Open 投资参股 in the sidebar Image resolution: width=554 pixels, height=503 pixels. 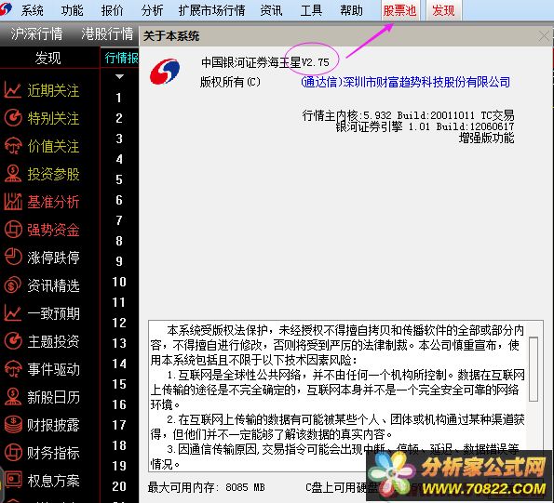(x=53, y=174)
